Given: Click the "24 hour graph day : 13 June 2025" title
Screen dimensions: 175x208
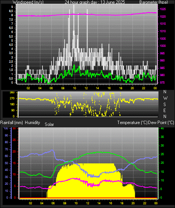Looking at the screenshot, I should pos(95,2).
